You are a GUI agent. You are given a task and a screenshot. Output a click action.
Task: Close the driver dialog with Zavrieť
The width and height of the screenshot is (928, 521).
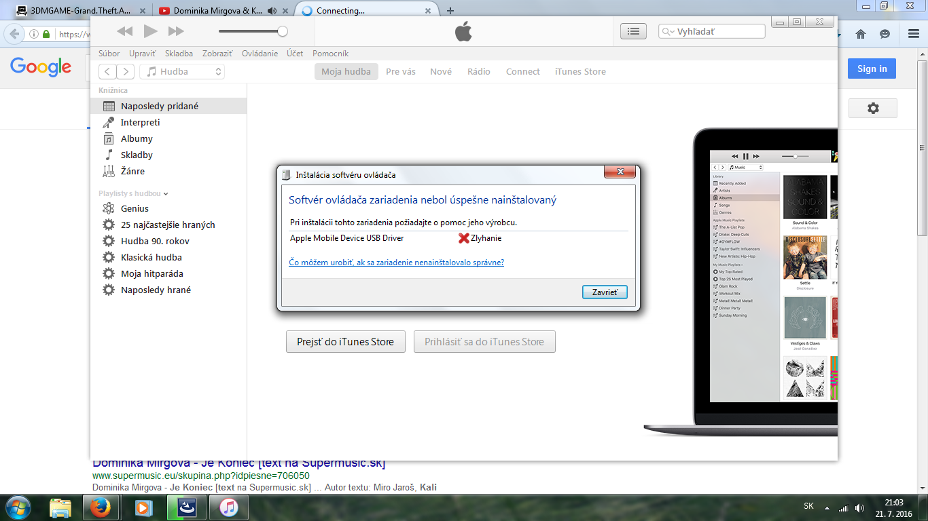604,292
